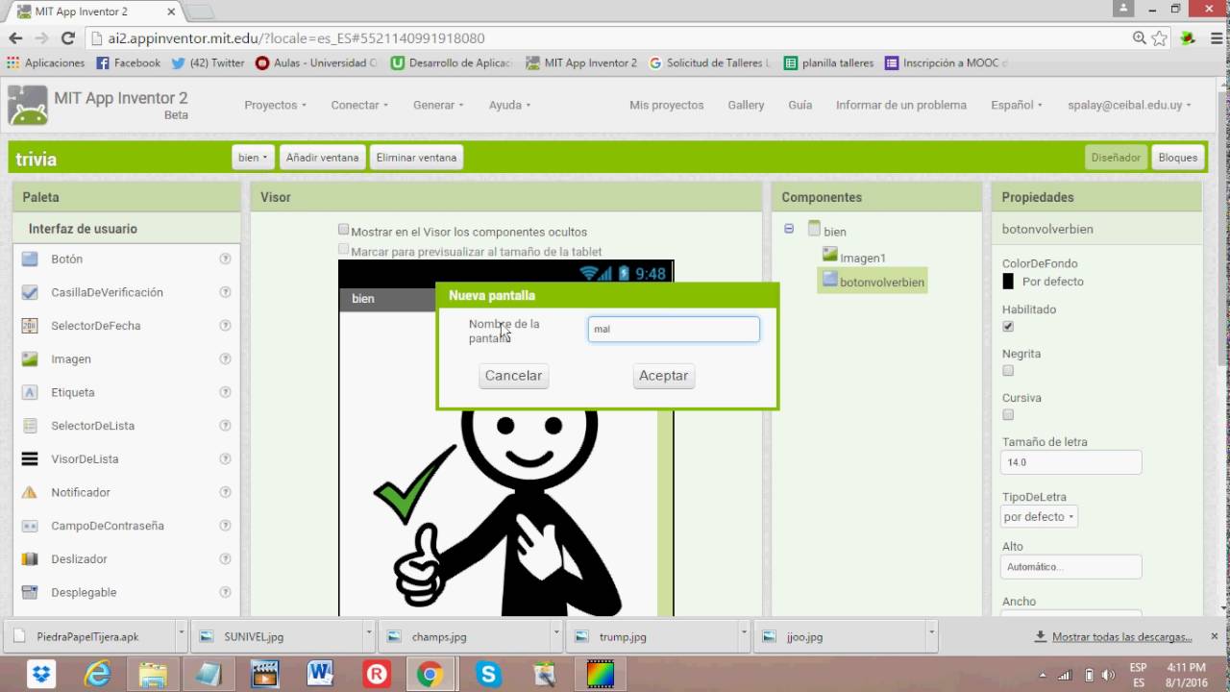Reload the page in Chrome

pos(67,38)
